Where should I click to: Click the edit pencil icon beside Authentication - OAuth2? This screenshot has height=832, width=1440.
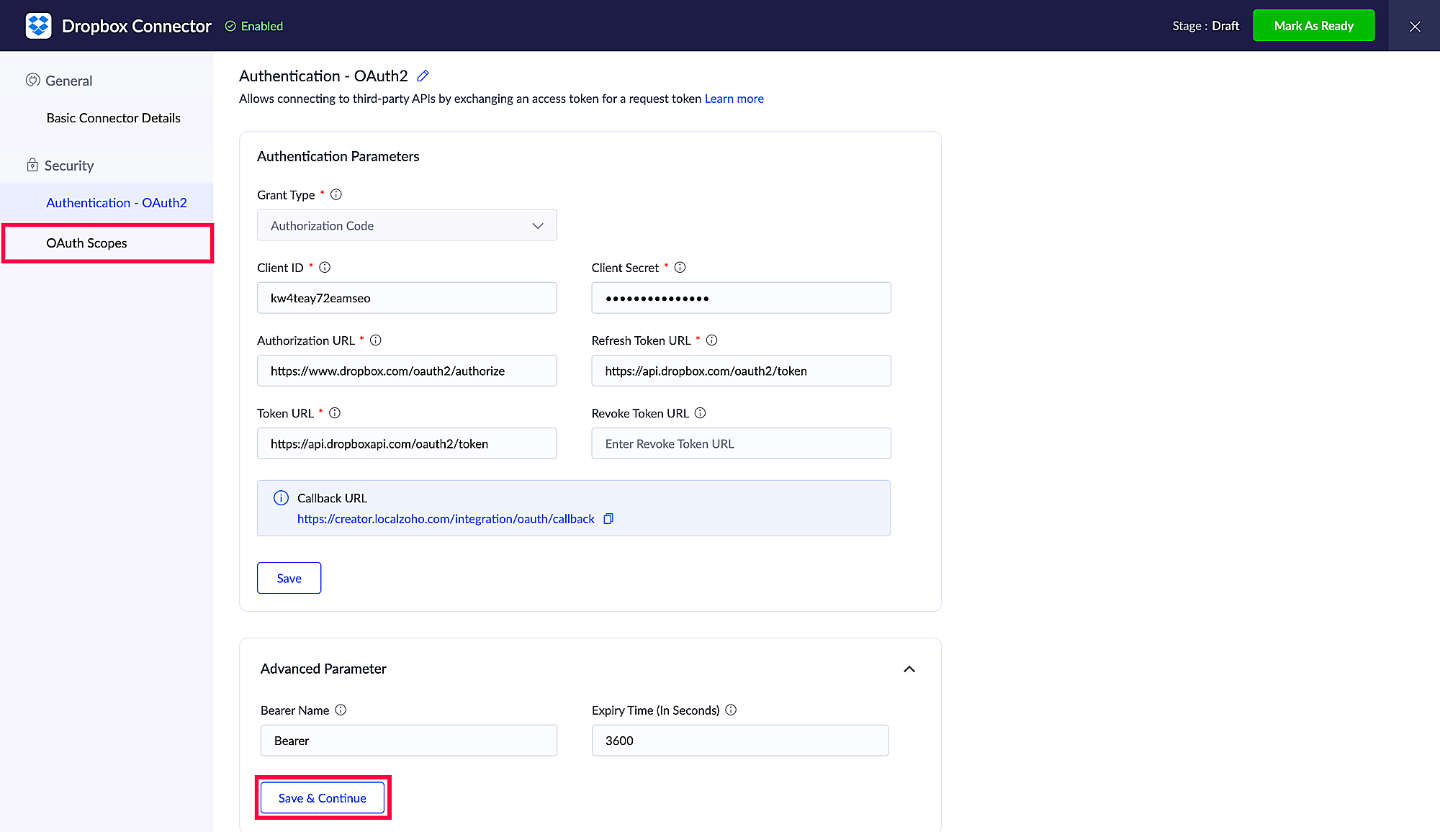click(x=423, y=76)
